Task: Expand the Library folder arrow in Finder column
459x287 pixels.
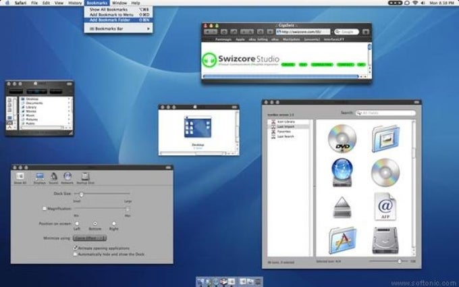Action: point(69,107)
